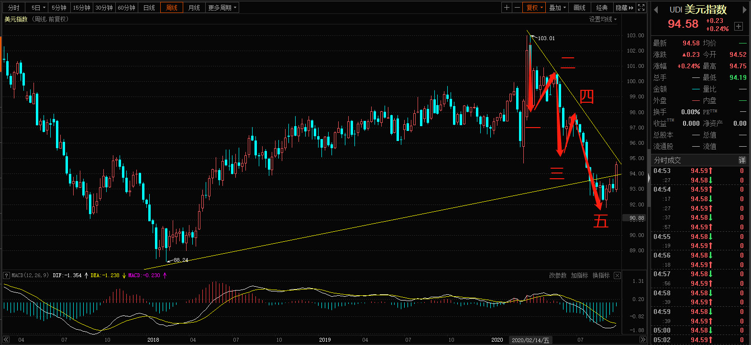This screenshot has width=751, height=345.
Task: Toggle 画线 drawing mode
Action: [579, 8]
